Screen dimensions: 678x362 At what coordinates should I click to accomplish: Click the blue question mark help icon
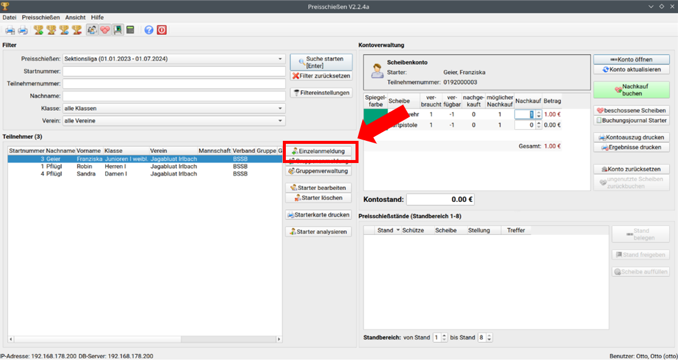[x=149, y=30]
